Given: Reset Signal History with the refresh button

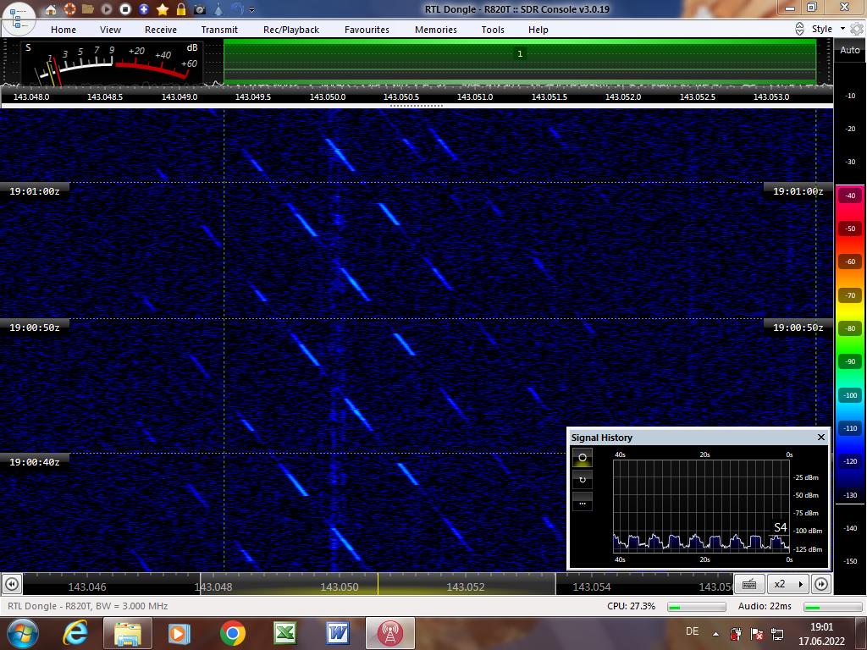Looking at the screenshot, I should coord(583,479).
